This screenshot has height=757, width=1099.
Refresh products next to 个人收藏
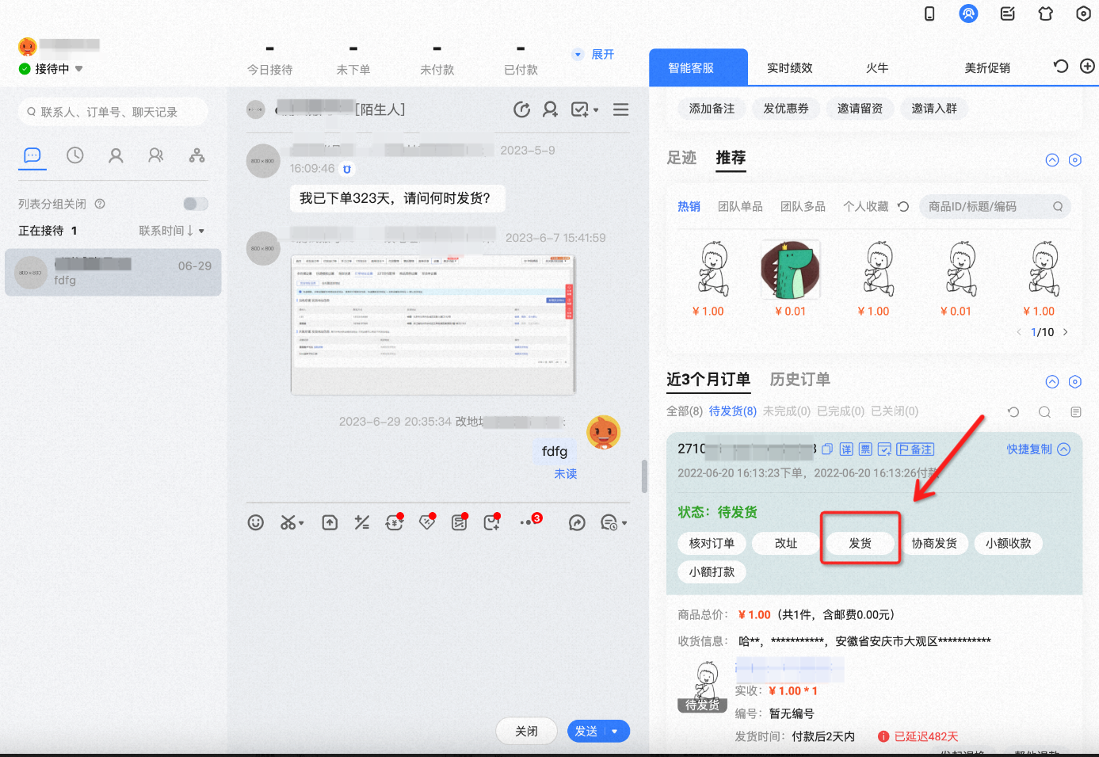point(903,206)
